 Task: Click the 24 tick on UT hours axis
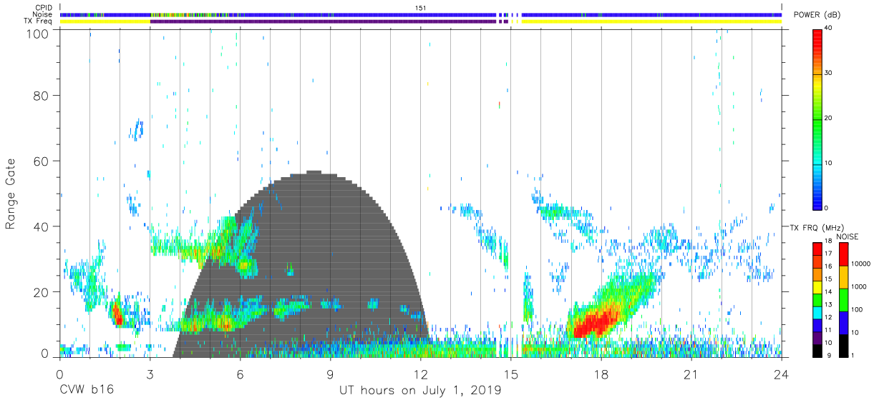781,374
